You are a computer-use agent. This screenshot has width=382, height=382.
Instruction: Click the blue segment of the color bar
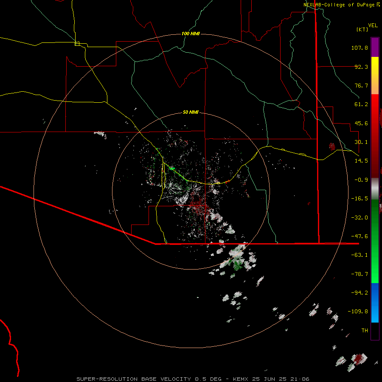pos(375,303)
